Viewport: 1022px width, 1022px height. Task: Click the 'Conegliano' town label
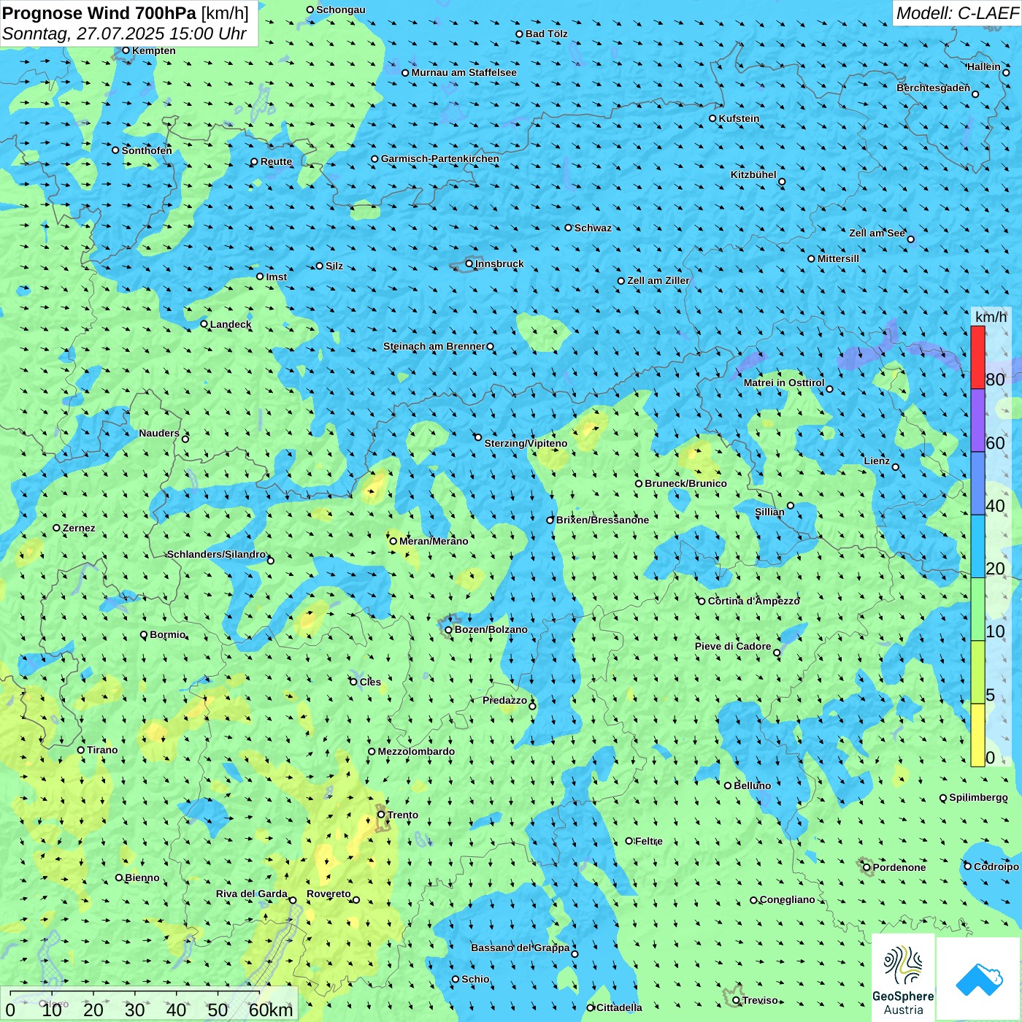[788, 899]
